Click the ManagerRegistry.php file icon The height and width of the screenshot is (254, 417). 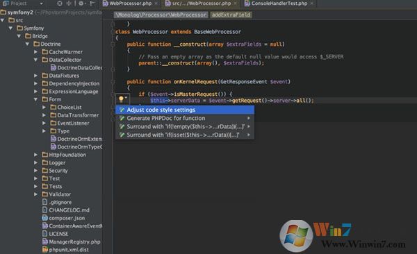pyautogui.click(x=45, y=242)
